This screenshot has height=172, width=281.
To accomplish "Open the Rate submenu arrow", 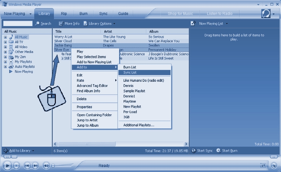I will (x=116, y=80).
